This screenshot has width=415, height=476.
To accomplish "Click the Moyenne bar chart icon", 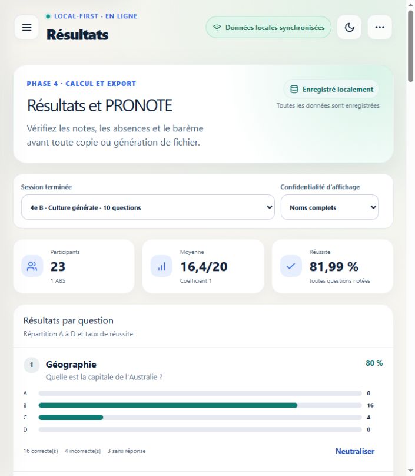I will (162, 266).
